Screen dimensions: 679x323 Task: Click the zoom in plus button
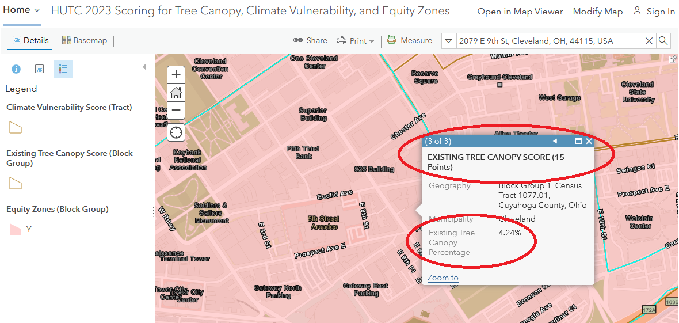pyautogui.click(x=176, y=74)
